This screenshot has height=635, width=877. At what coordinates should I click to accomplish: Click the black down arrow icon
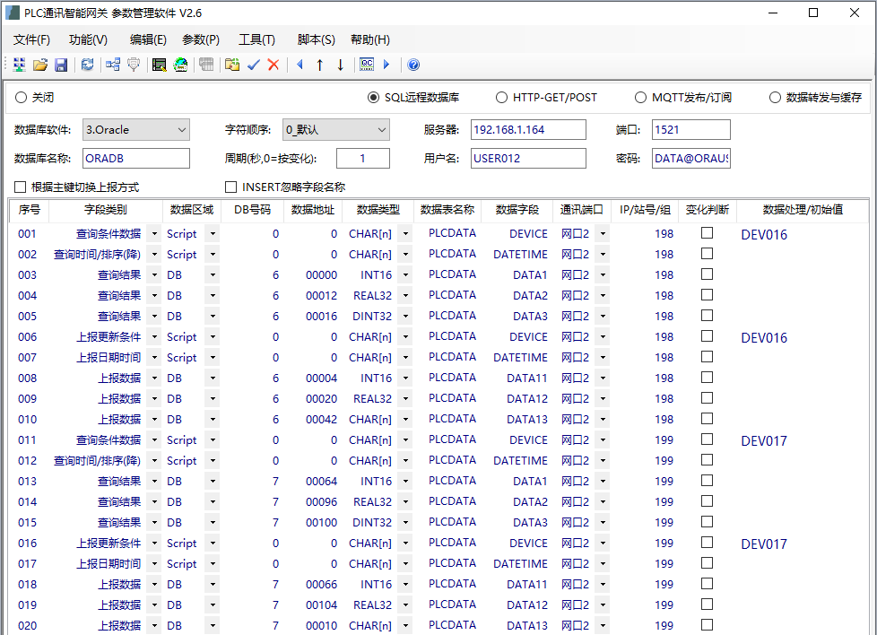pos(341,65)
